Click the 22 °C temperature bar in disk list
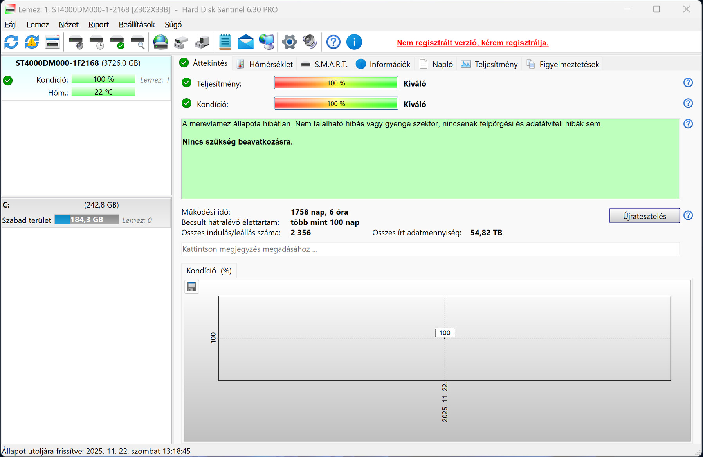 tap(103, 92)
